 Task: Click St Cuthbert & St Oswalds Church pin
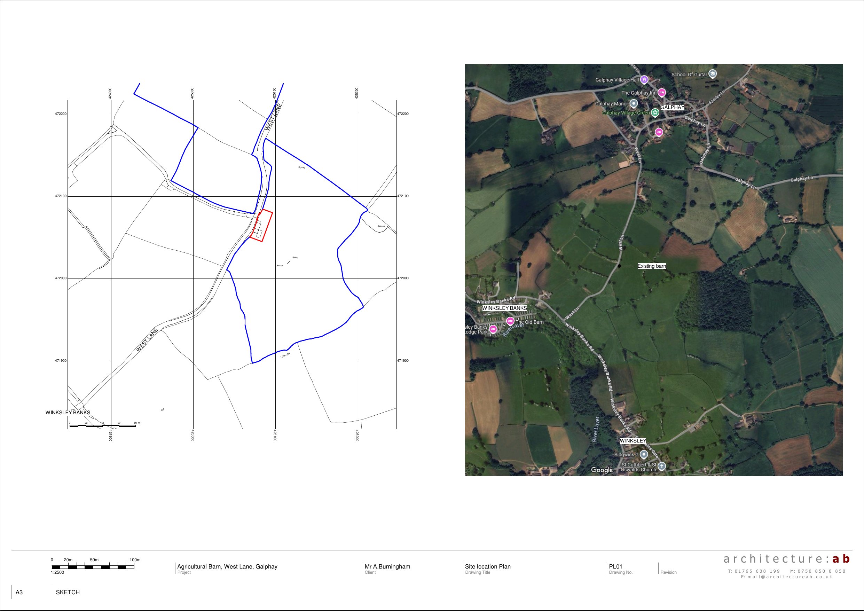[x=661, y=466]
